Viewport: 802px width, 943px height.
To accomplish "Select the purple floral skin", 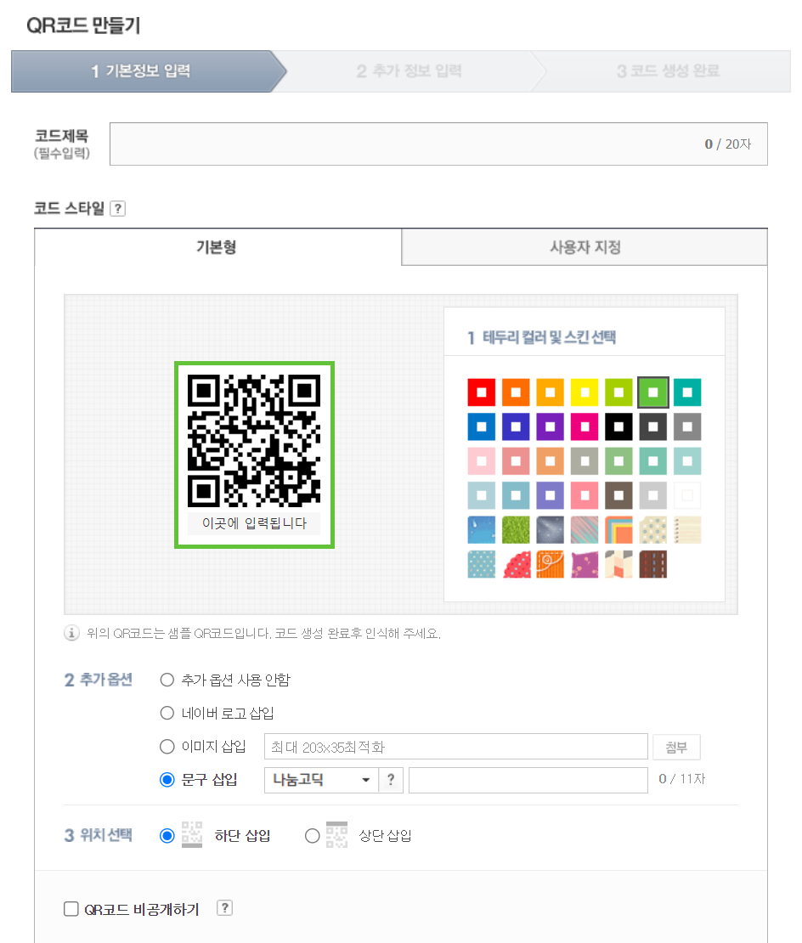I will (x=585, y=564).
